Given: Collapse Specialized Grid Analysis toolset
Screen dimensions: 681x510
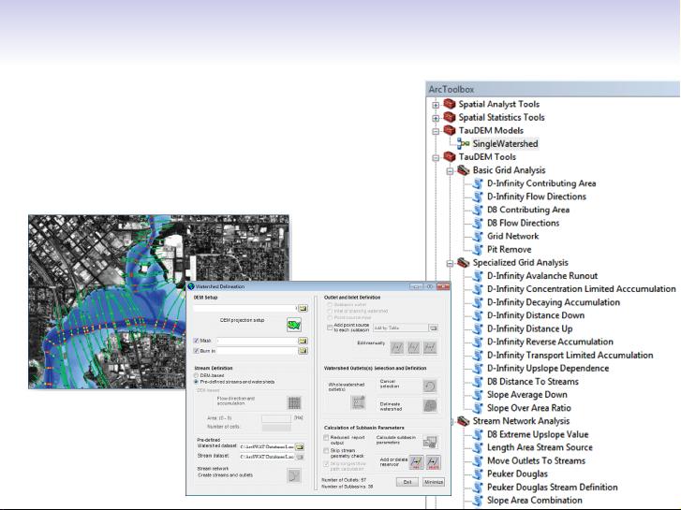Looking at the screenshot, I should pos(450,264).
